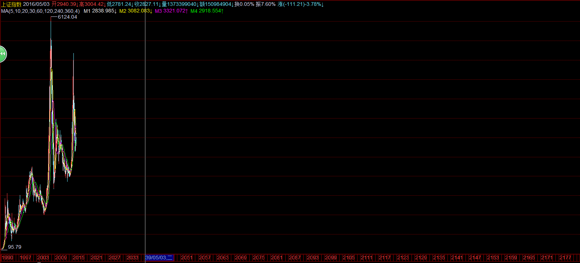Image resolution: width=580 pixels, height=263 pixels.
Task: Click year 2003 on the time axis
Action: [43, 258]
